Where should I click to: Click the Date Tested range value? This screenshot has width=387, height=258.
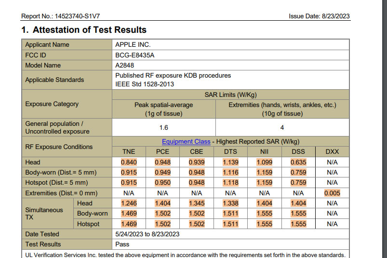(147, 234)
